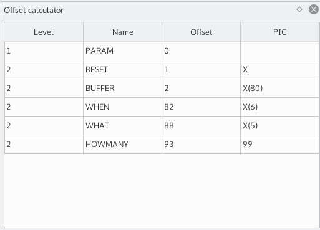Click the PIC column header
This screenshot has width=320, height=230.
[x=279, y=32]
